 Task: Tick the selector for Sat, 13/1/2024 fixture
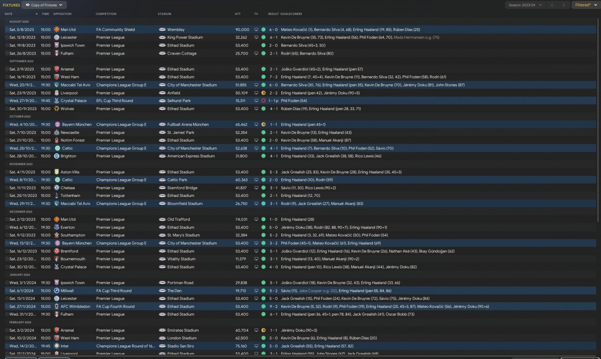pyautogui.click(x=7, y=298)
